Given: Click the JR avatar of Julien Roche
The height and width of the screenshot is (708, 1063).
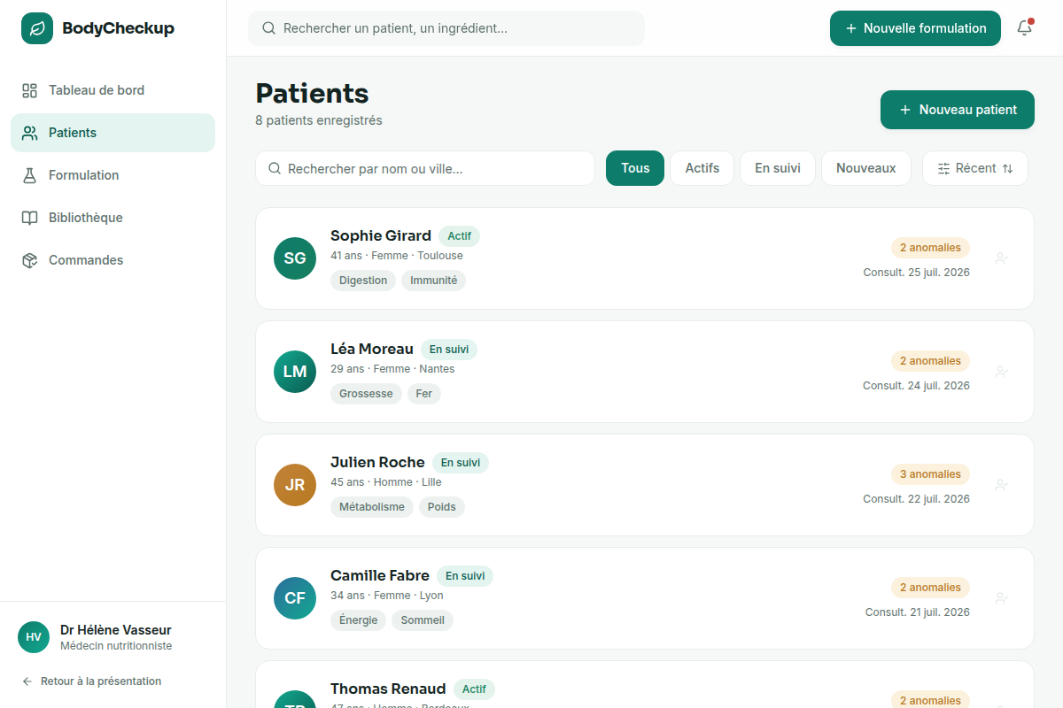Looking at the screenshot, I should pos(295,485).
